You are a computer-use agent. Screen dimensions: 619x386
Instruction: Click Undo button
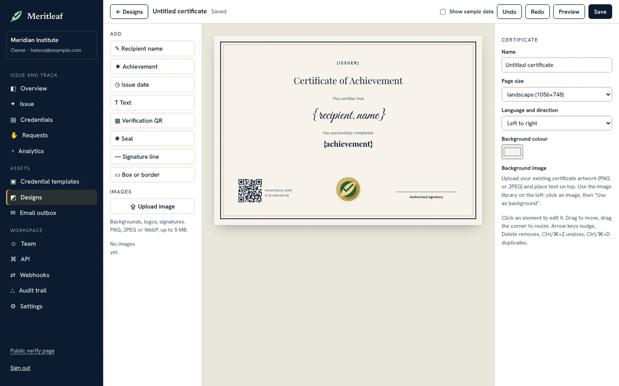[x=509, y=12]
